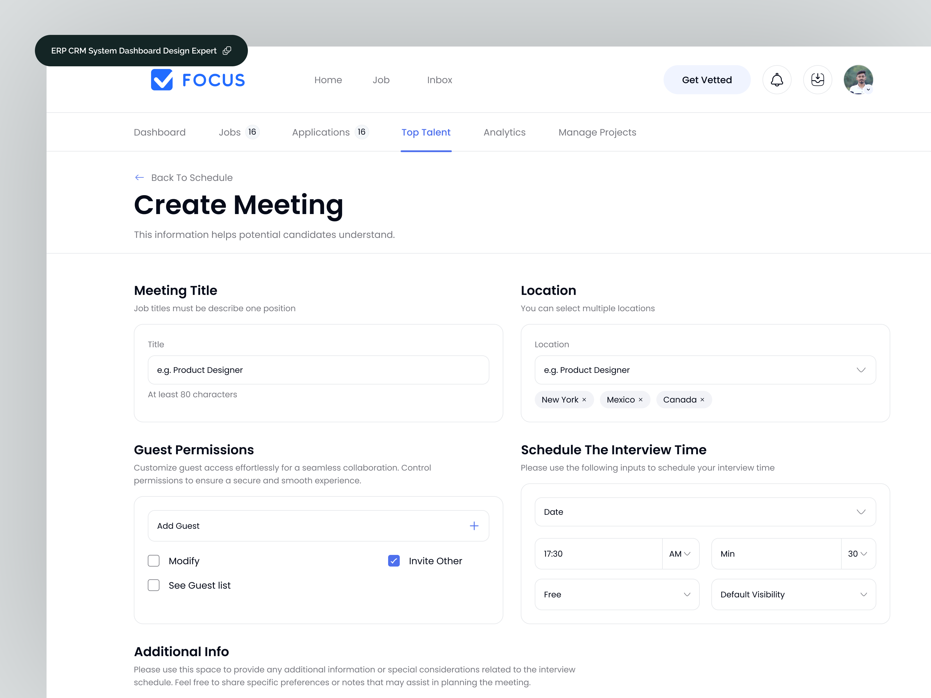Screen dimensions: 931x698
Task: Open the Applications tab
Action: click(x=321, y=132)
